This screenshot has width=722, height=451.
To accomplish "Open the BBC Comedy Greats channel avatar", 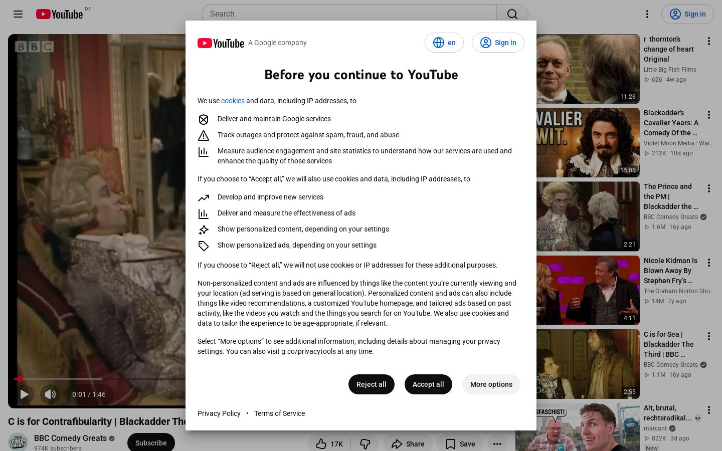I will pos(18,442).
